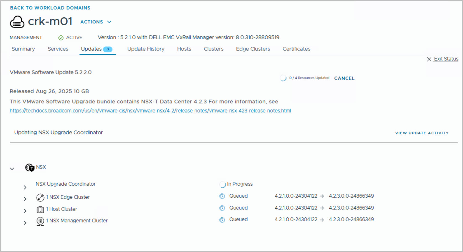Open the NSX 4.2.3 release notes link

click(150, 111)
